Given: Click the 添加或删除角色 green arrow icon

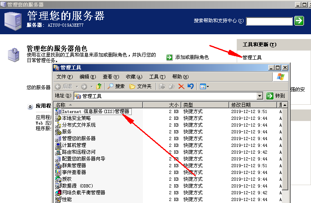Looking at the screenshot, I should pyautogui.click(x=169, y=57).
